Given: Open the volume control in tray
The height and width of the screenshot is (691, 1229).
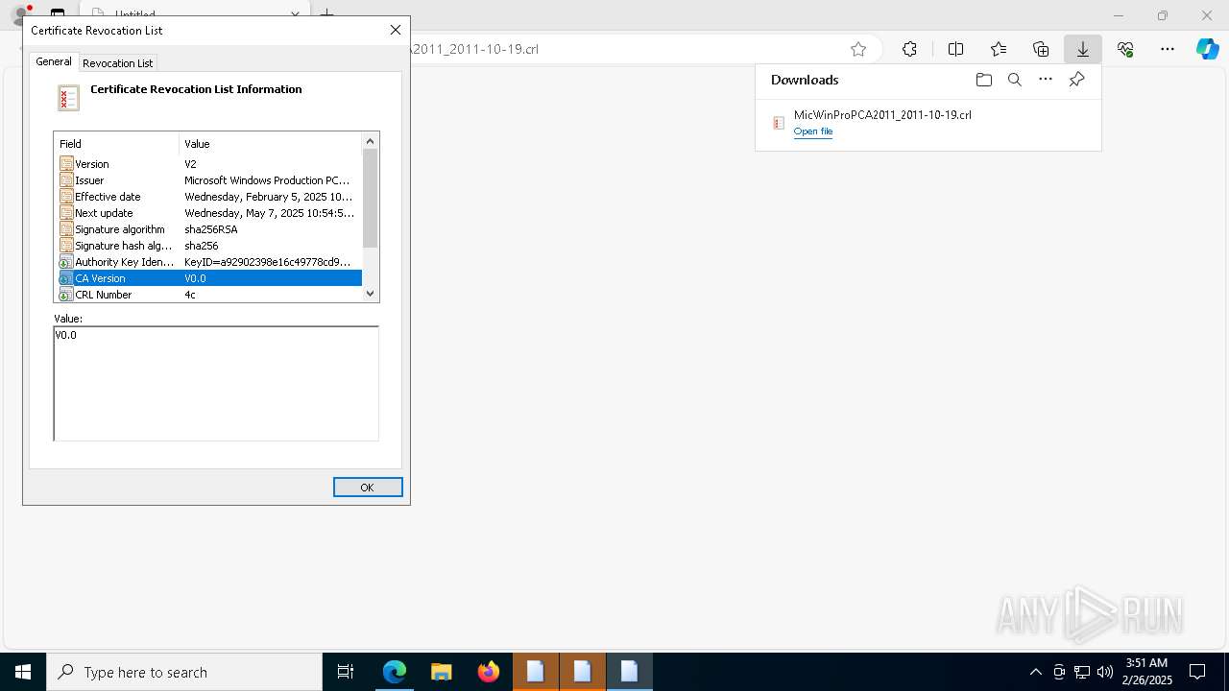Looking at the screenshot, I should (x=1105, y=672).
